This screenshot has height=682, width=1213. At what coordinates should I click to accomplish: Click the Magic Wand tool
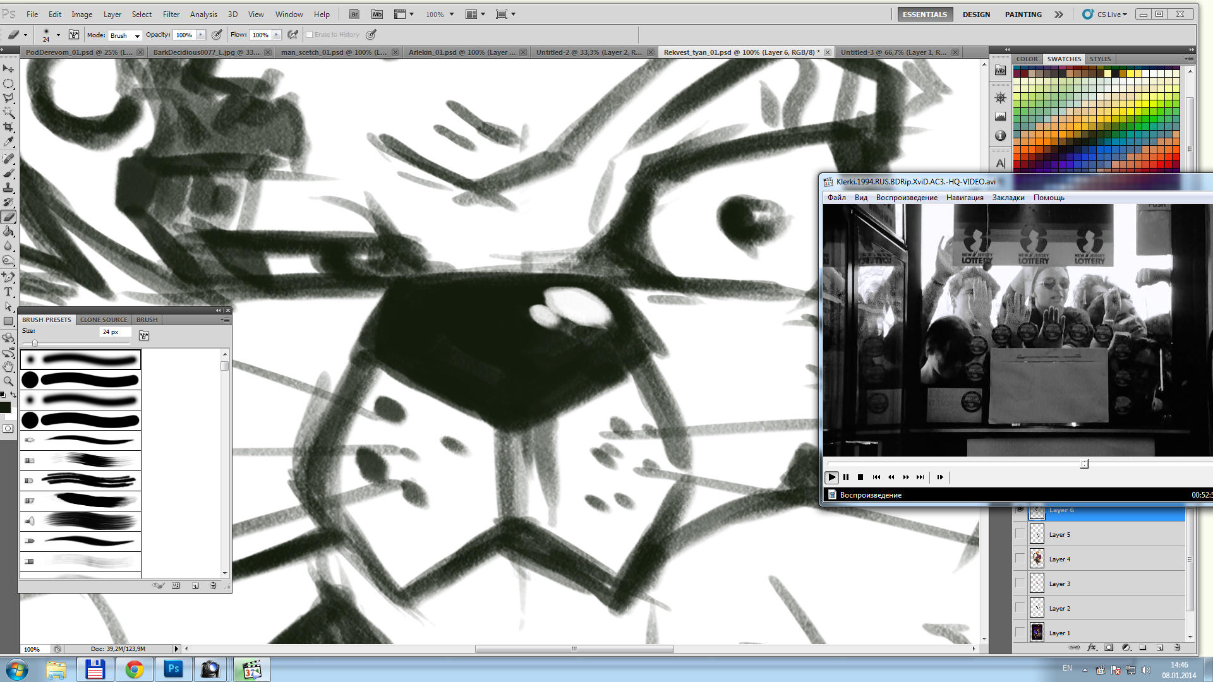coord(9,112)
